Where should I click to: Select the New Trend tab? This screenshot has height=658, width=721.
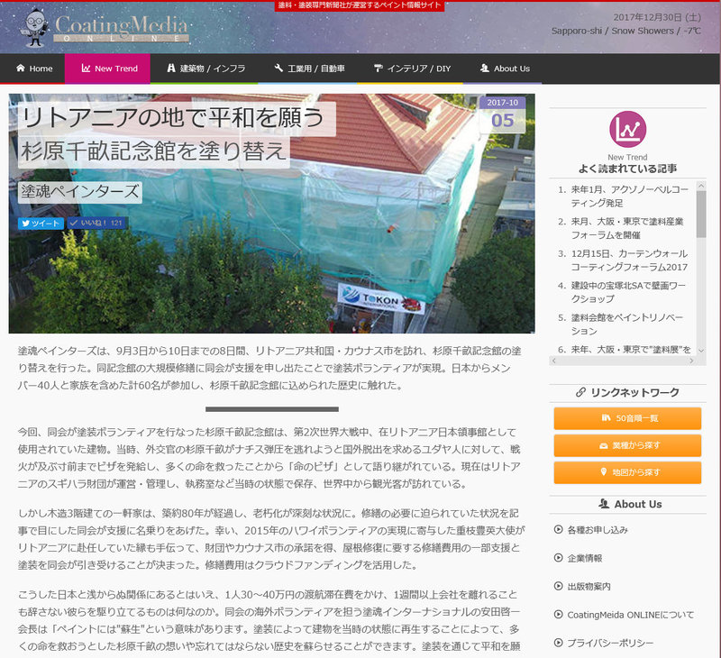click(x=107, y=69)
